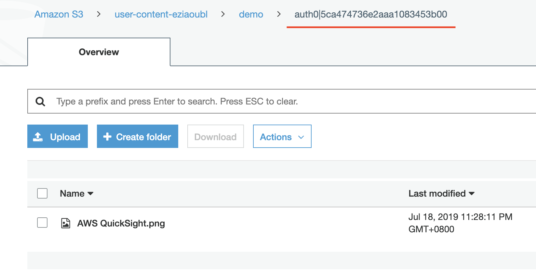This screenshot has height=279, width=536.
Task: Click the breadcrumb chevron after demo
Action: click(279, 14)
